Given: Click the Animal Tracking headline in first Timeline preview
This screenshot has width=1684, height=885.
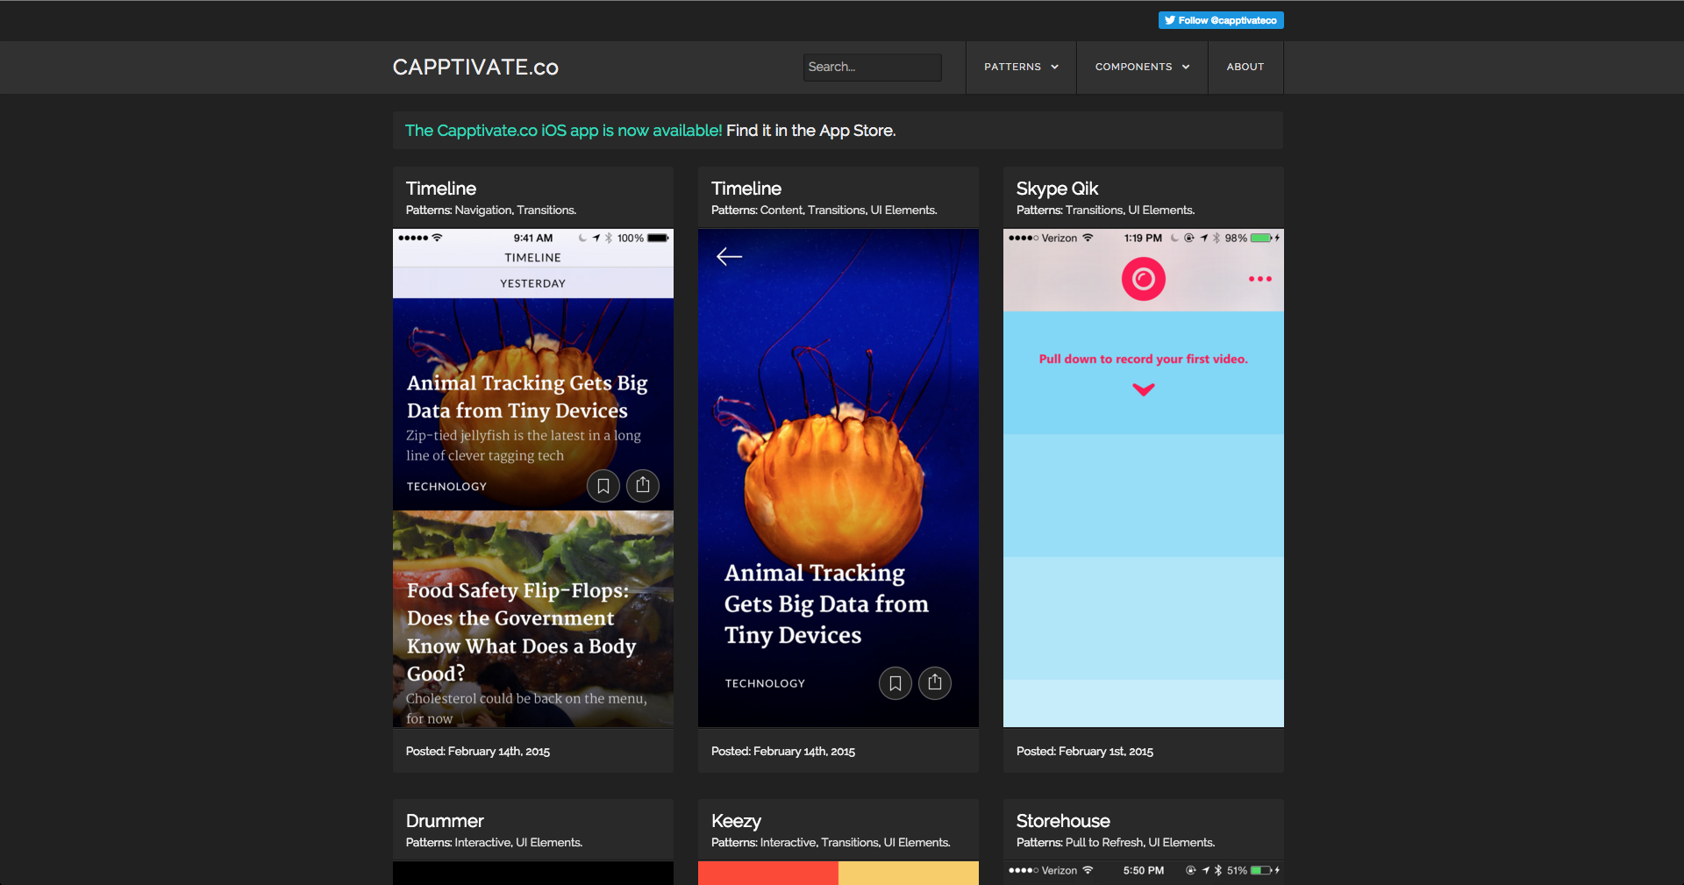Looking at the screenshot, I should 527,396.
